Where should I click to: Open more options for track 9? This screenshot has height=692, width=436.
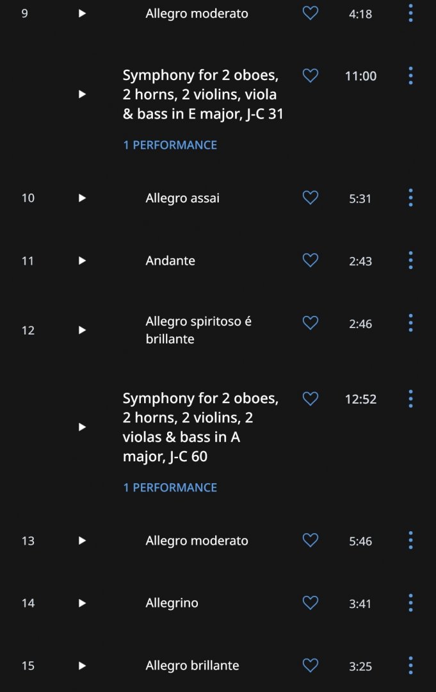point(410,13)
